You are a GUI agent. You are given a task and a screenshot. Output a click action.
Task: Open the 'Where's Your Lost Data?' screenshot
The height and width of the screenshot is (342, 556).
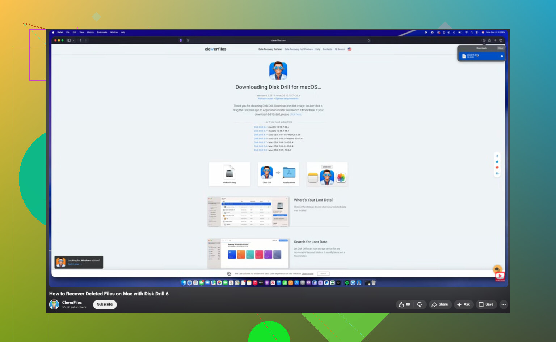[249, 212]
